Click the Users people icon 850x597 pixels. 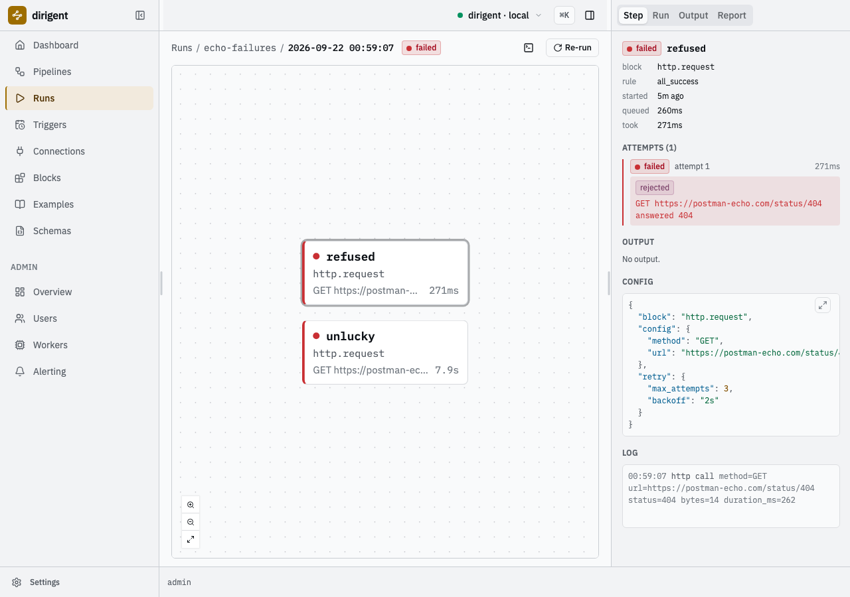(x=20, y=318)
